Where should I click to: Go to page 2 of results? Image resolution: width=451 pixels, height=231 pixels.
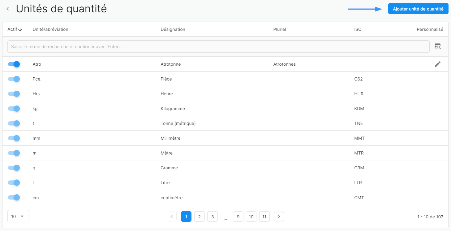199,217
